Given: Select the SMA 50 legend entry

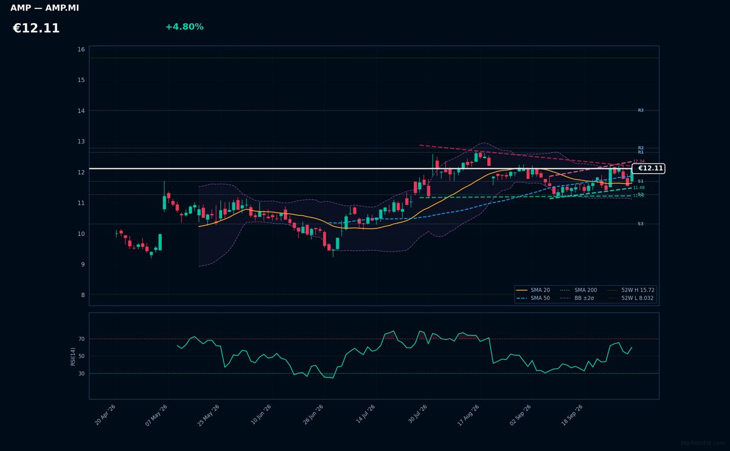Looking at the screenshot, I should click(533, 298).
